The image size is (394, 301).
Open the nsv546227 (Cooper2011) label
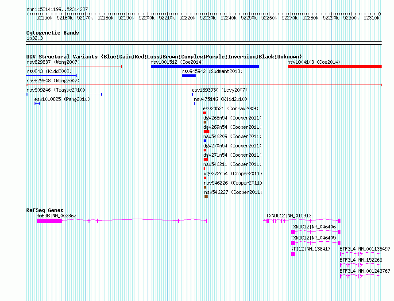point(233,192)
